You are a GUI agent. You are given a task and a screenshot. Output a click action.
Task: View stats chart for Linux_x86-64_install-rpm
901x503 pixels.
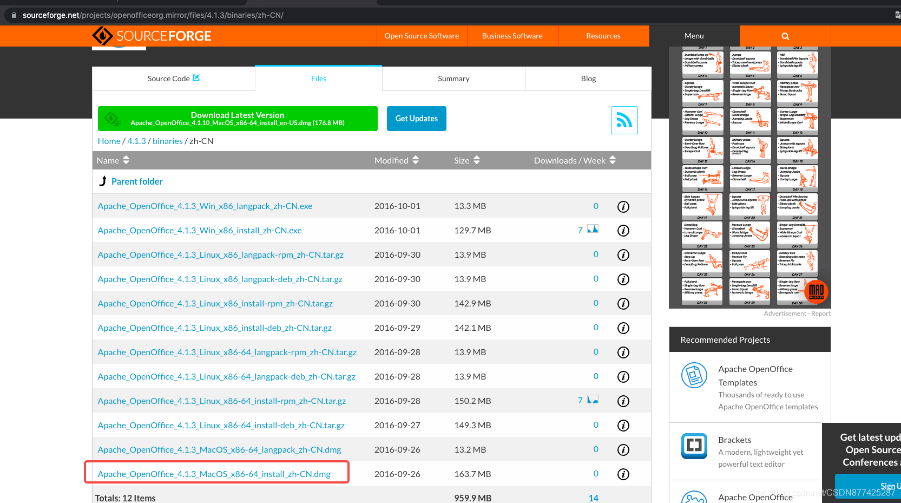pyautogui.click(x=593, y=400)
